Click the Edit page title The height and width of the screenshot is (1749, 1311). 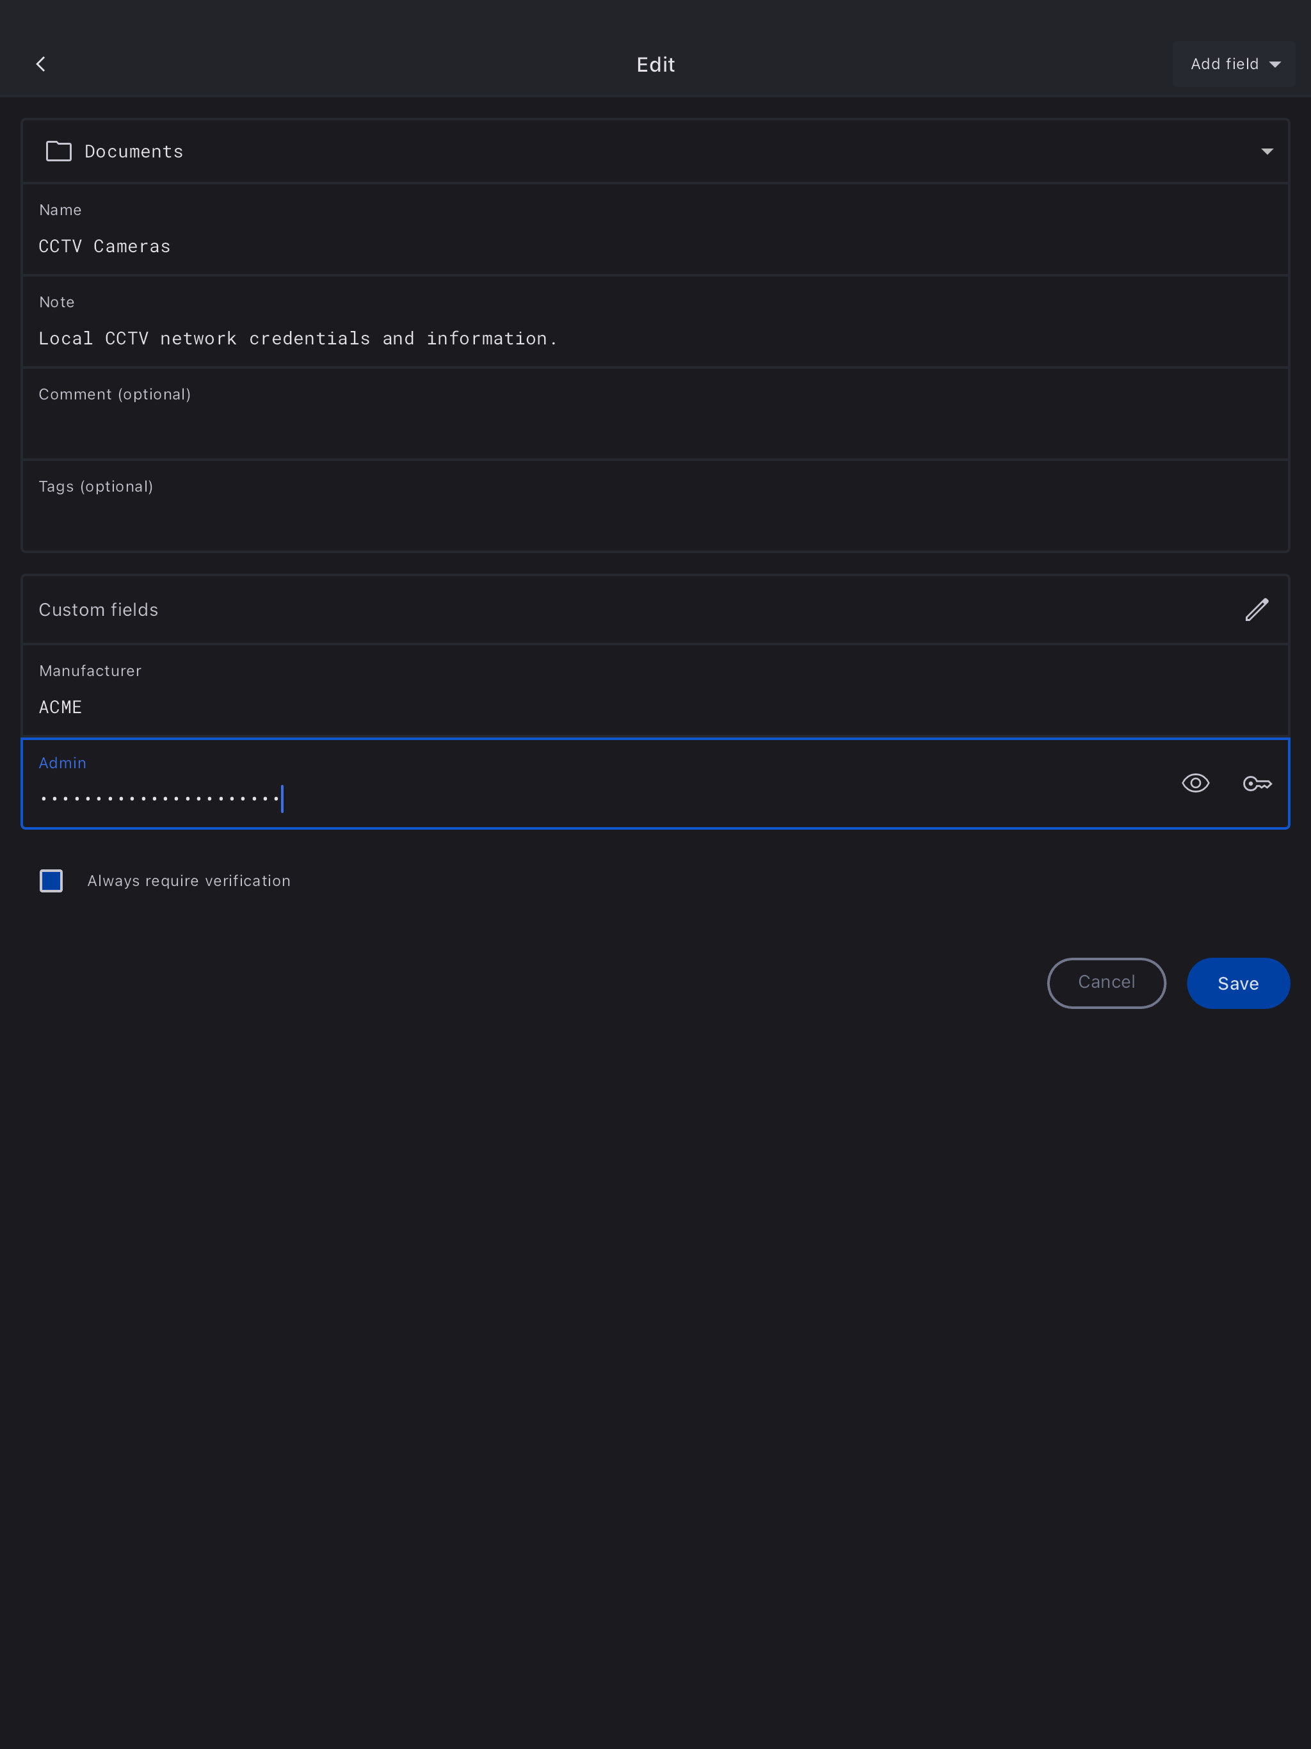pos(655,65)
